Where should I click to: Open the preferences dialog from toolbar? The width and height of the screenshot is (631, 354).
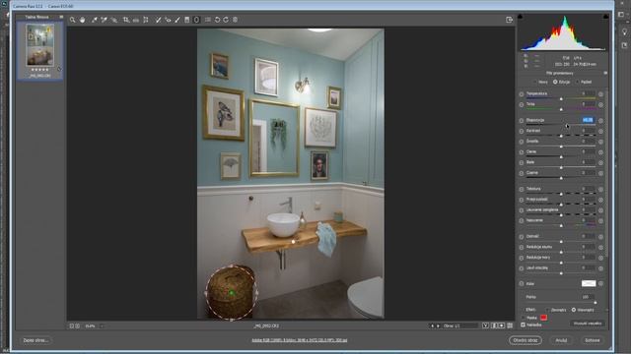pyautogui.click(x=208, y=20)
